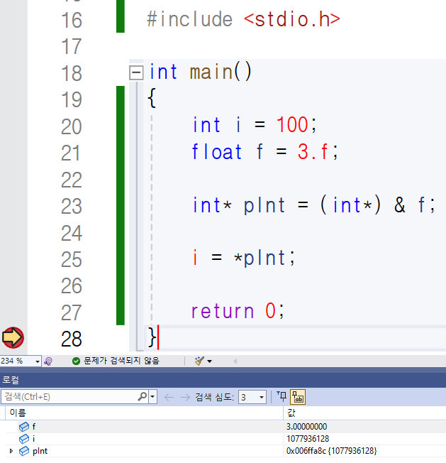Click the 'return 0;' code line
Viewport: 446px width, 463px height.
point(238,311)
